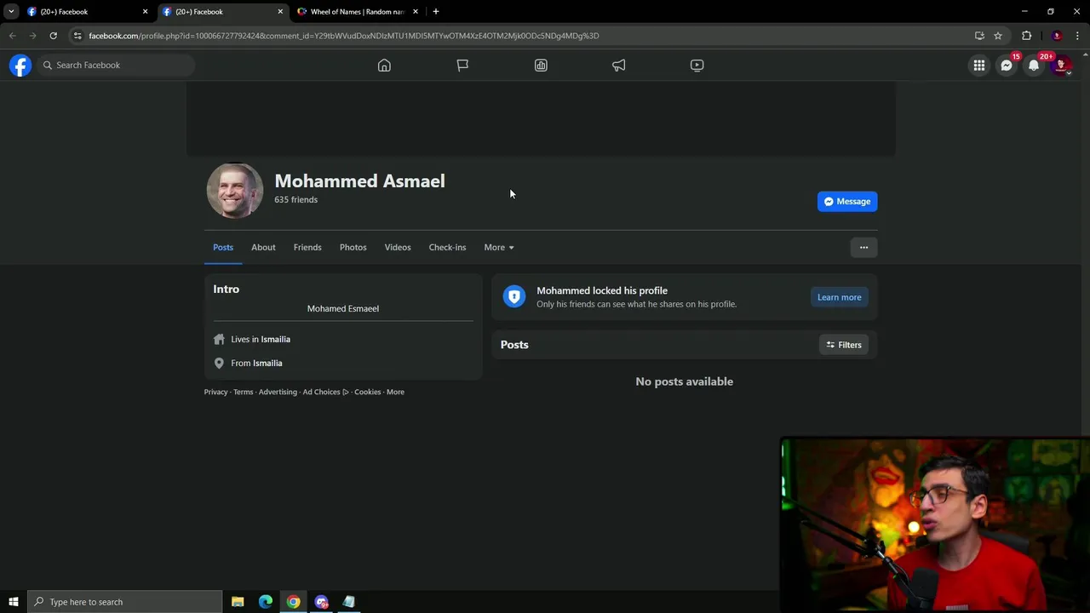Open the Privacy footer link
Screen dimensions: 1090x613
[215, 392]
